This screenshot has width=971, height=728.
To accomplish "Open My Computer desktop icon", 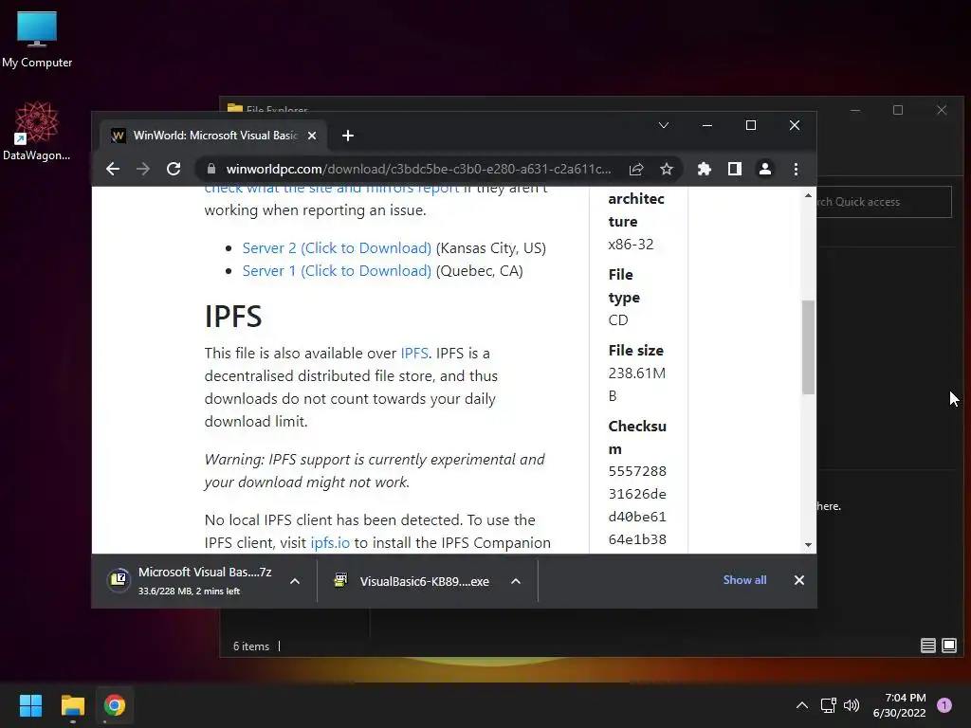I will [x=37, y=40].
